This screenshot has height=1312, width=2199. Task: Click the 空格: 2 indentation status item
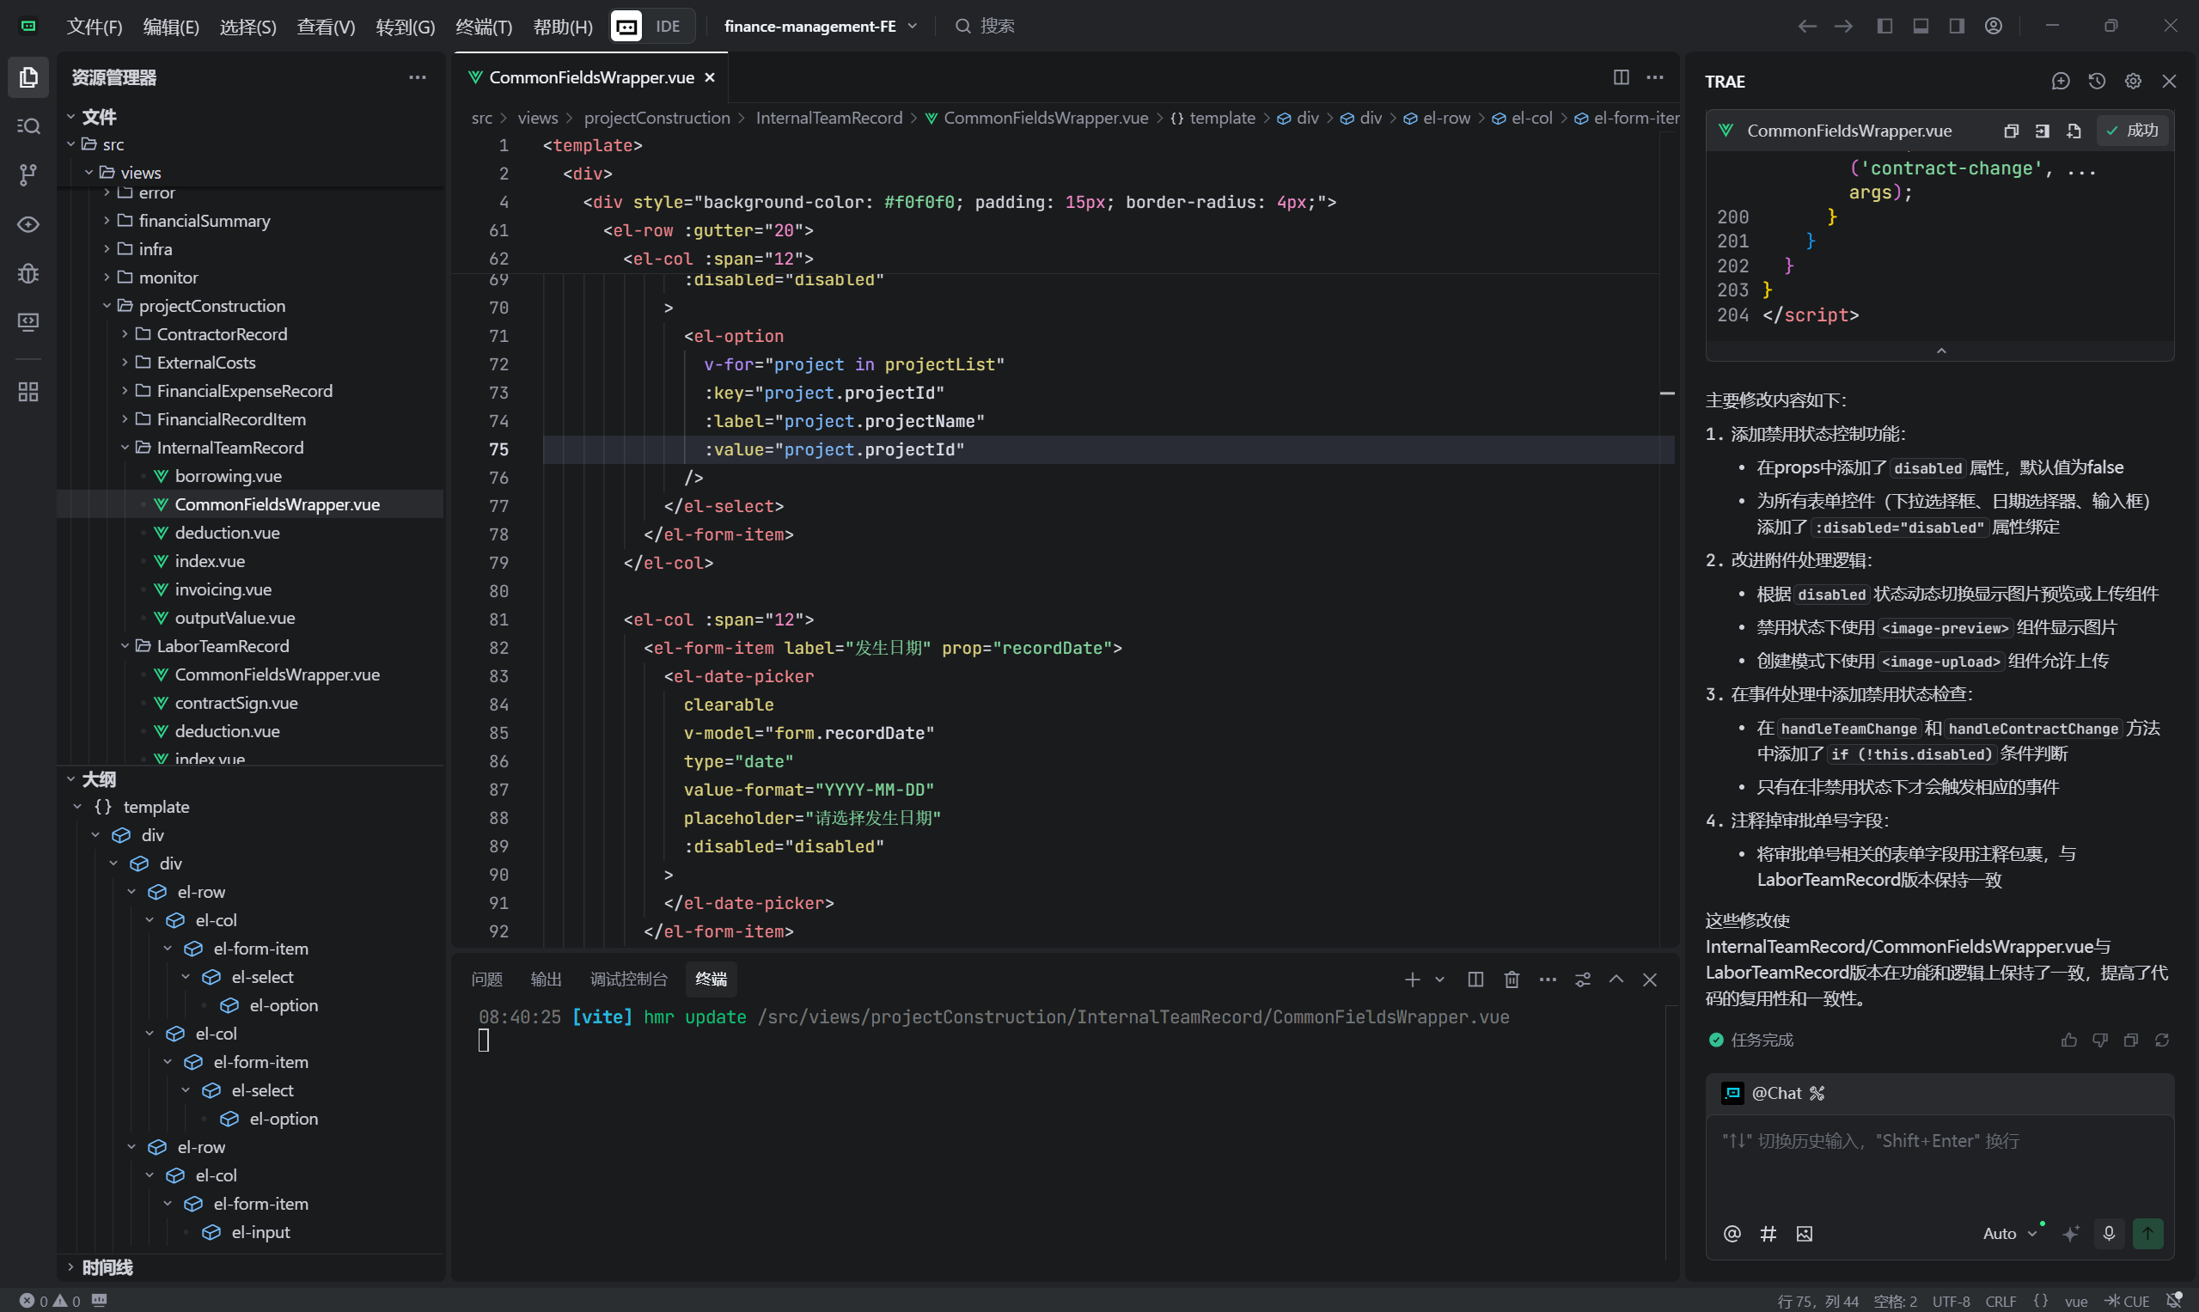click(x=1895, y=1302)
